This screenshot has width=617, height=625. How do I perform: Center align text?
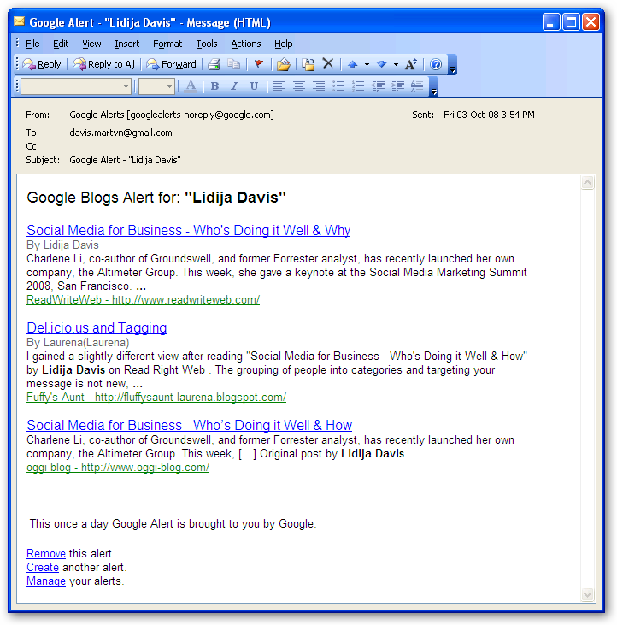pos(299,86)
